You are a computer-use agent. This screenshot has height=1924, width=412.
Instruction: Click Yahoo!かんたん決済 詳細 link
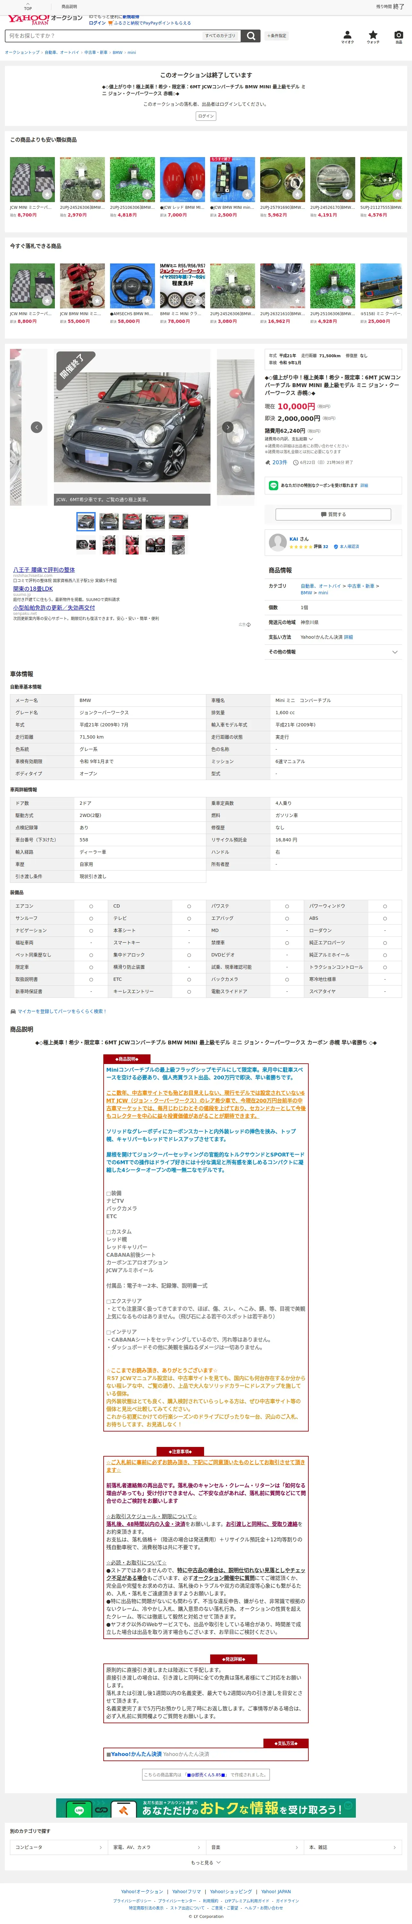348,637
